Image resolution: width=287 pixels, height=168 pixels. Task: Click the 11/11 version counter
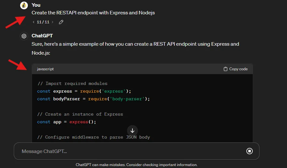pos(43,22)
